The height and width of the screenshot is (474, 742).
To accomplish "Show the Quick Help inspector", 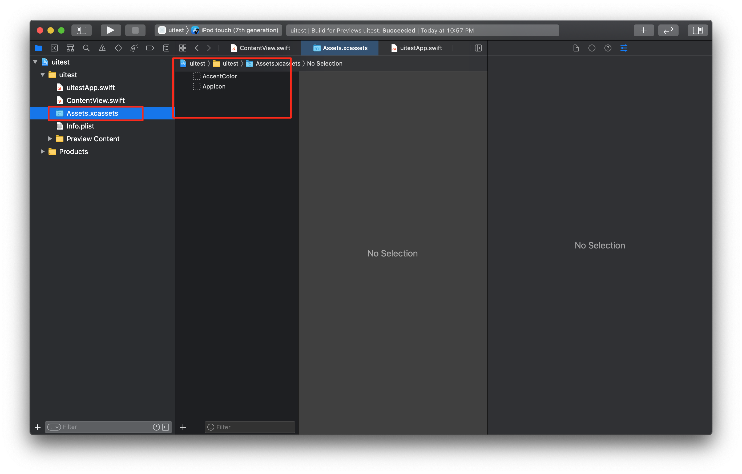I will (x=608, y=48).
